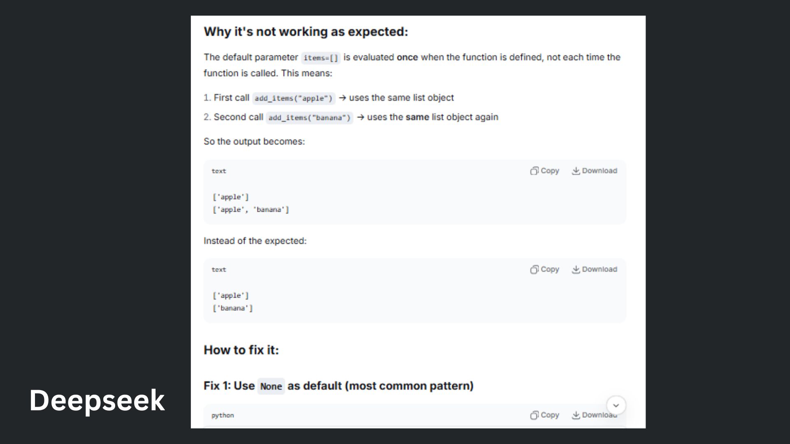The width and height of the screenshot is (790, 444).
Task: Click the bold word "once" in the explanation
Action: click(407, 57)
